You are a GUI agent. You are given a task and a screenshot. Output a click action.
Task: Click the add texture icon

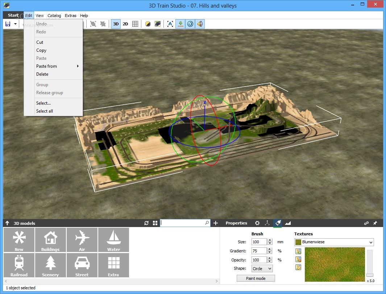pyautogui.click(x=298, y=251)
